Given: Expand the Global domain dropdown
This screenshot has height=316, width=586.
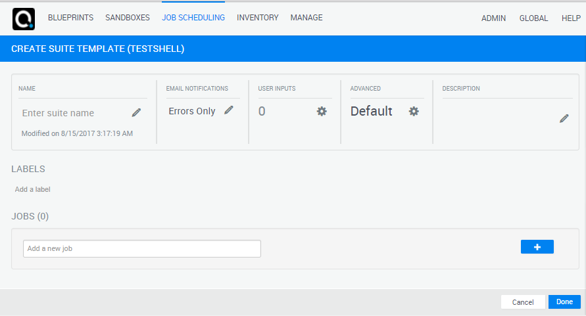Looking at the screenshot, I should [533, 18].
